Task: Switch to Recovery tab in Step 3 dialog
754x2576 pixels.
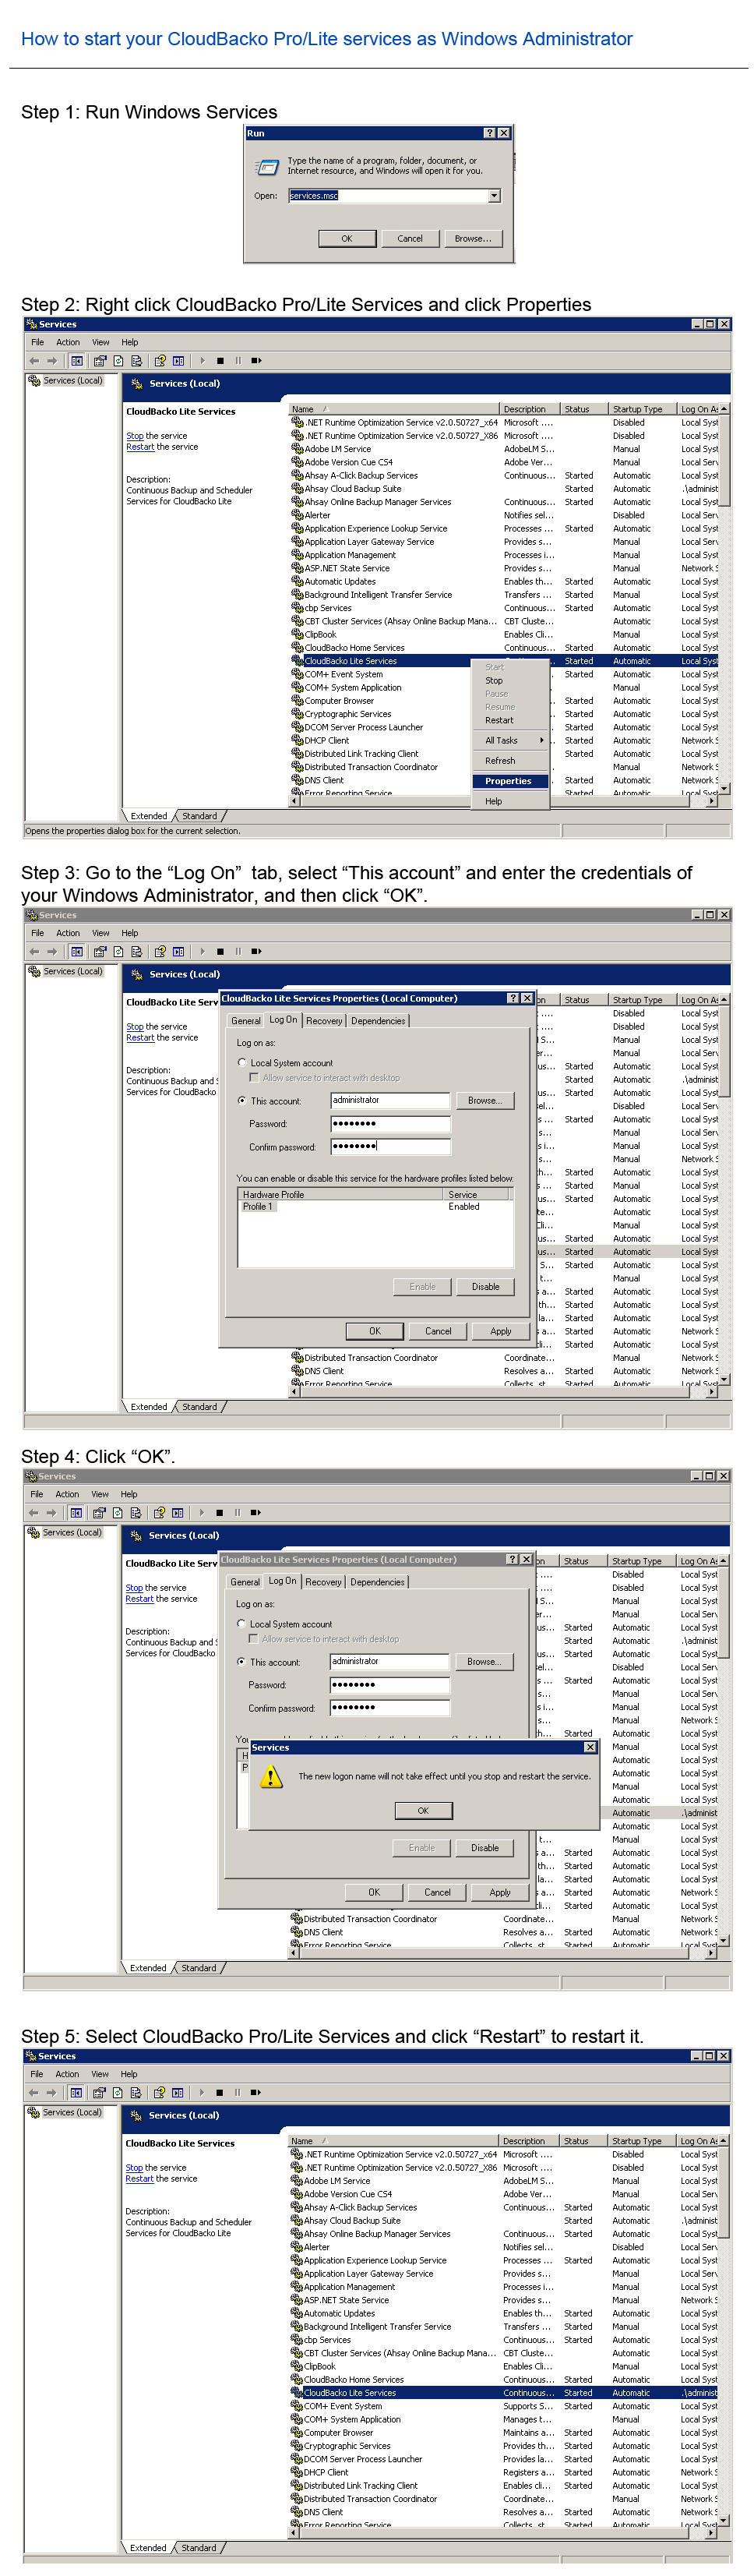Action: 324,1021
